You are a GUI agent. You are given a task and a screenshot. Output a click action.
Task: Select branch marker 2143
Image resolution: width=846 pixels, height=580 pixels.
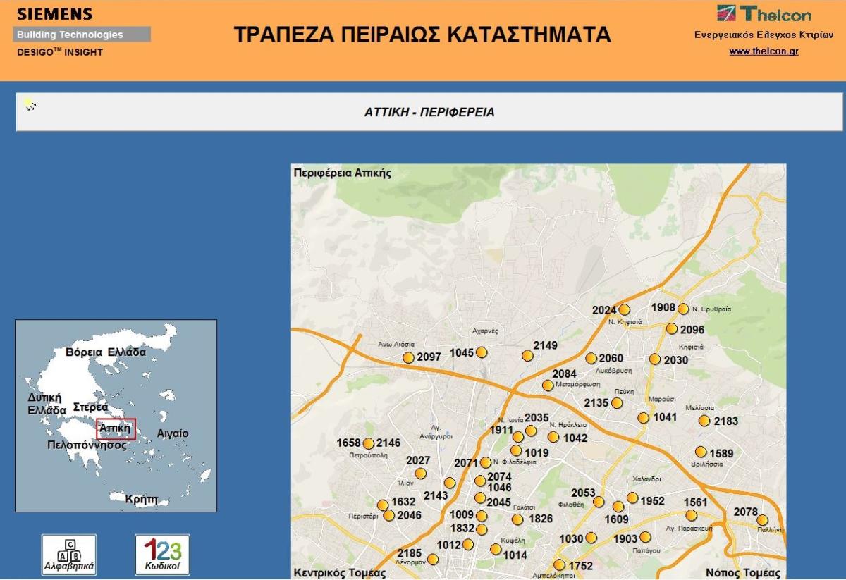click(x=450, y=483)
